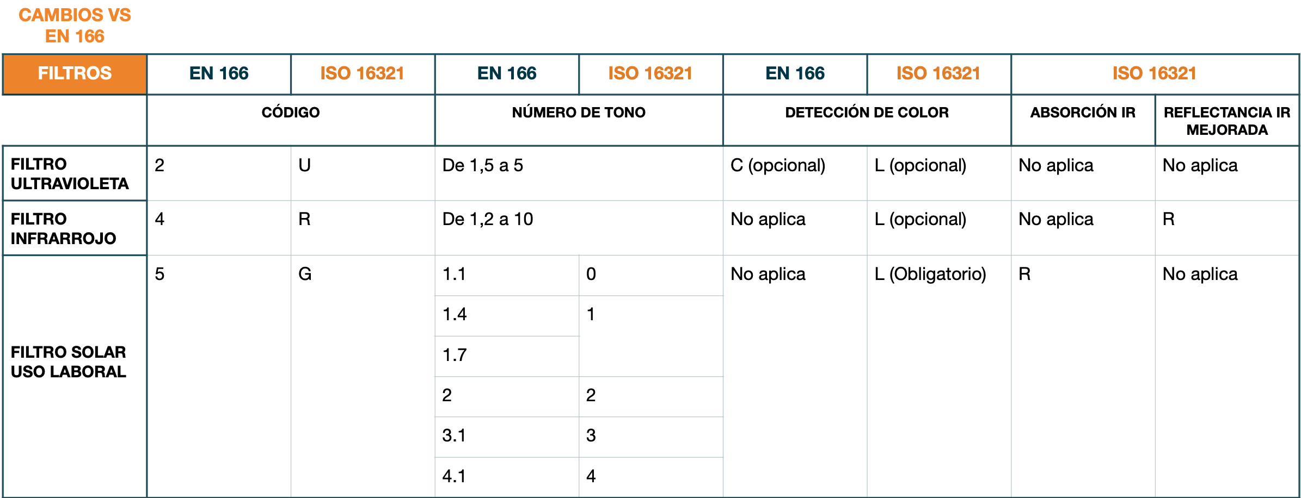Click the orange FILTROS header cell
Viewport: 1301px width, 498px height.
pos(75,74)
